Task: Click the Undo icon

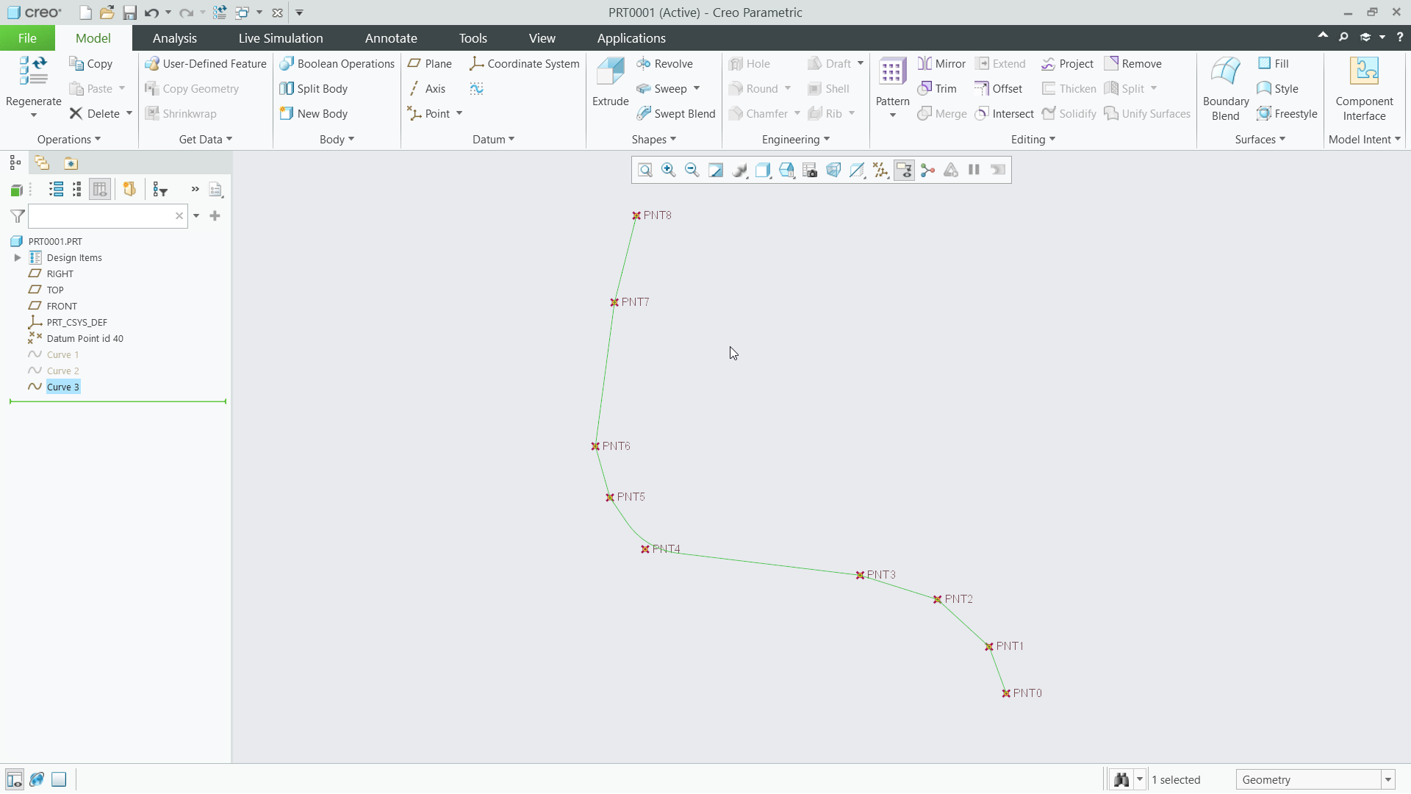Action: click(151, 12)
